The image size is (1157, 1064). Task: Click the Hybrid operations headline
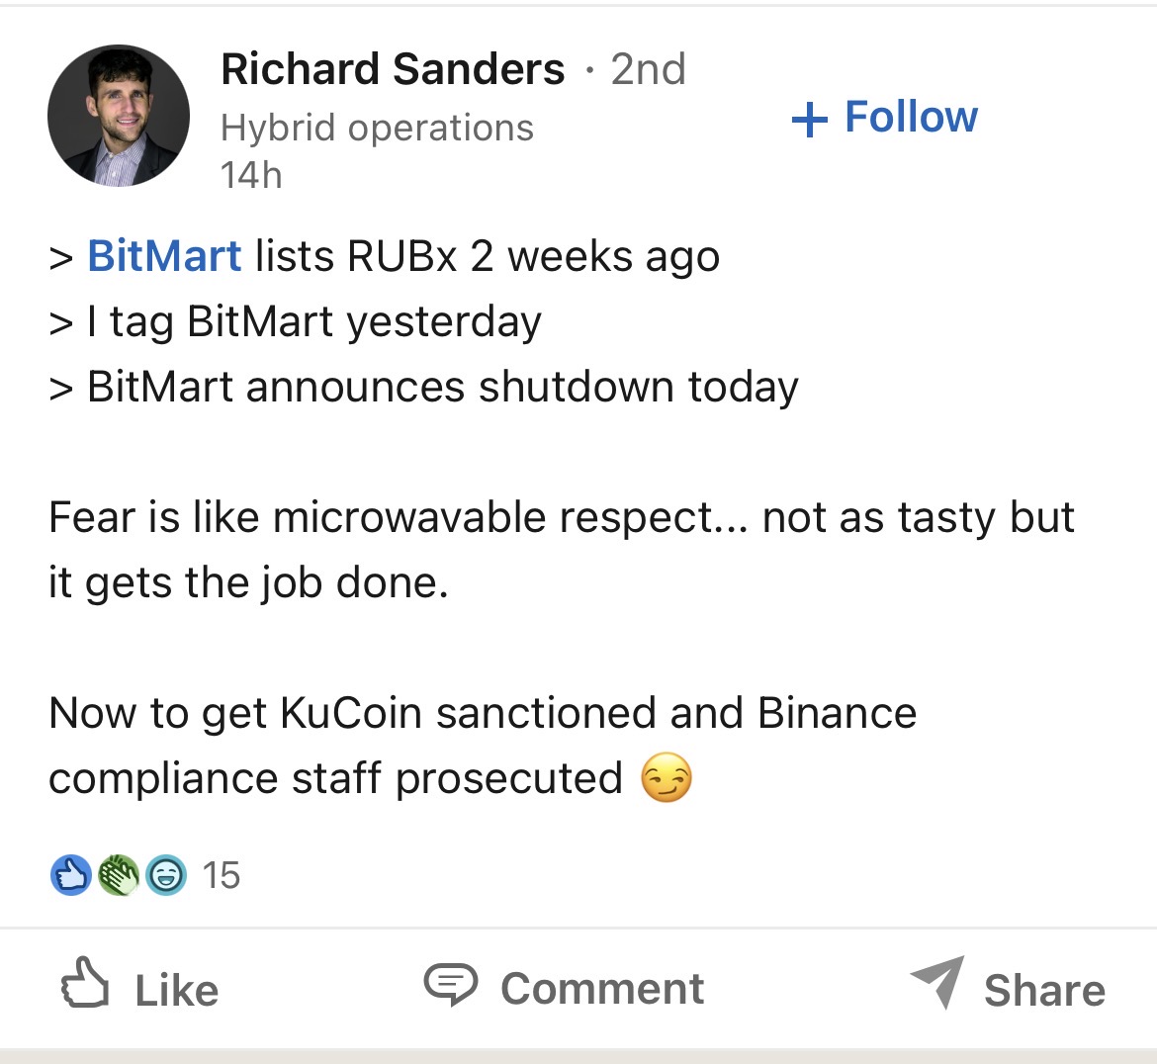[x=377, y=128]
